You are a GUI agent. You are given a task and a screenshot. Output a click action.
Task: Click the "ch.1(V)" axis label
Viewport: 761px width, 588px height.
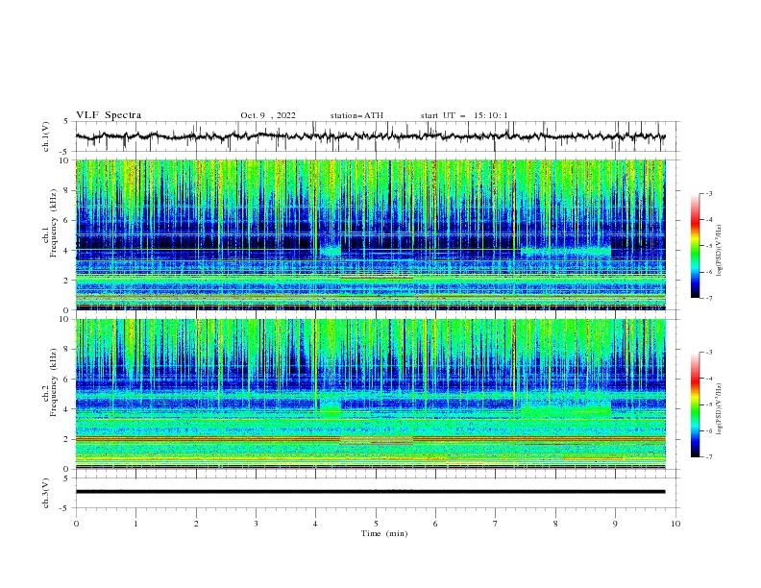tap(46, 136)
